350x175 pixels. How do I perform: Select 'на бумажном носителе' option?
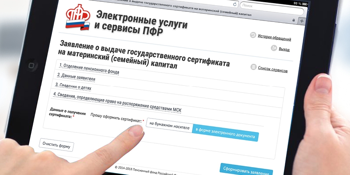[x=169, y=125]
